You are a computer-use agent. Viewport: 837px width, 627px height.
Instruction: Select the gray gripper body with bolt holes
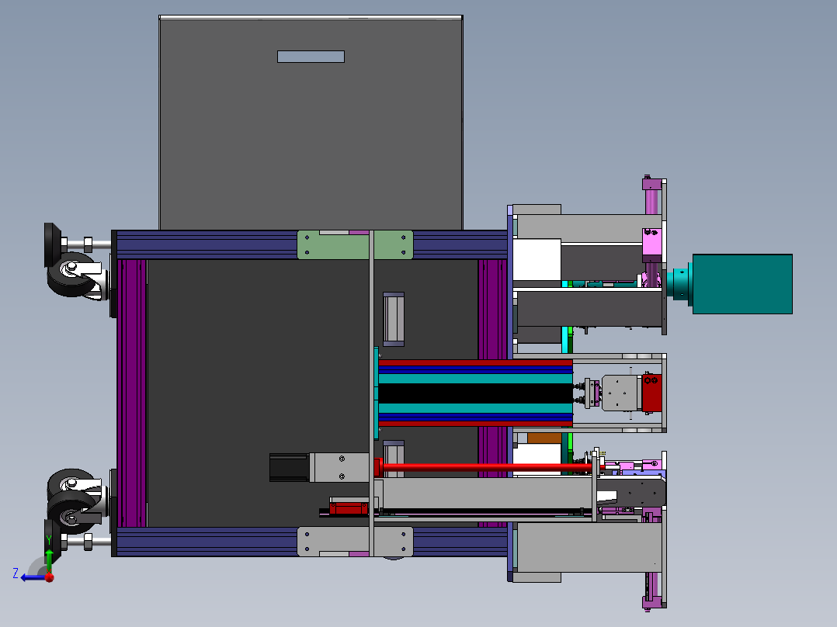621,393
